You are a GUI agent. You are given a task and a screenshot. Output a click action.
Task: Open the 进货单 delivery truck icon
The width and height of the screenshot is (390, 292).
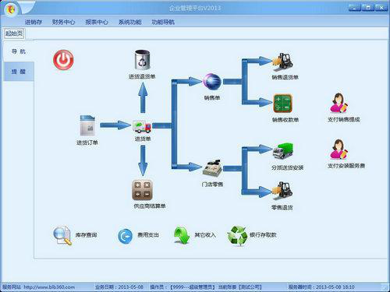point(142,126)
